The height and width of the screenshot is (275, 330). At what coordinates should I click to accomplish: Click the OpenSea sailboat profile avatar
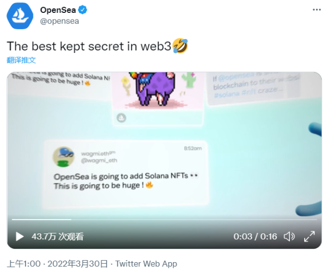20,16
